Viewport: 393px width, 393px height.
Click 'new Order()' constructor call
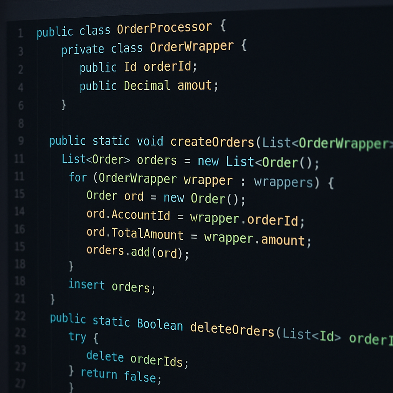tap(201, 198)
